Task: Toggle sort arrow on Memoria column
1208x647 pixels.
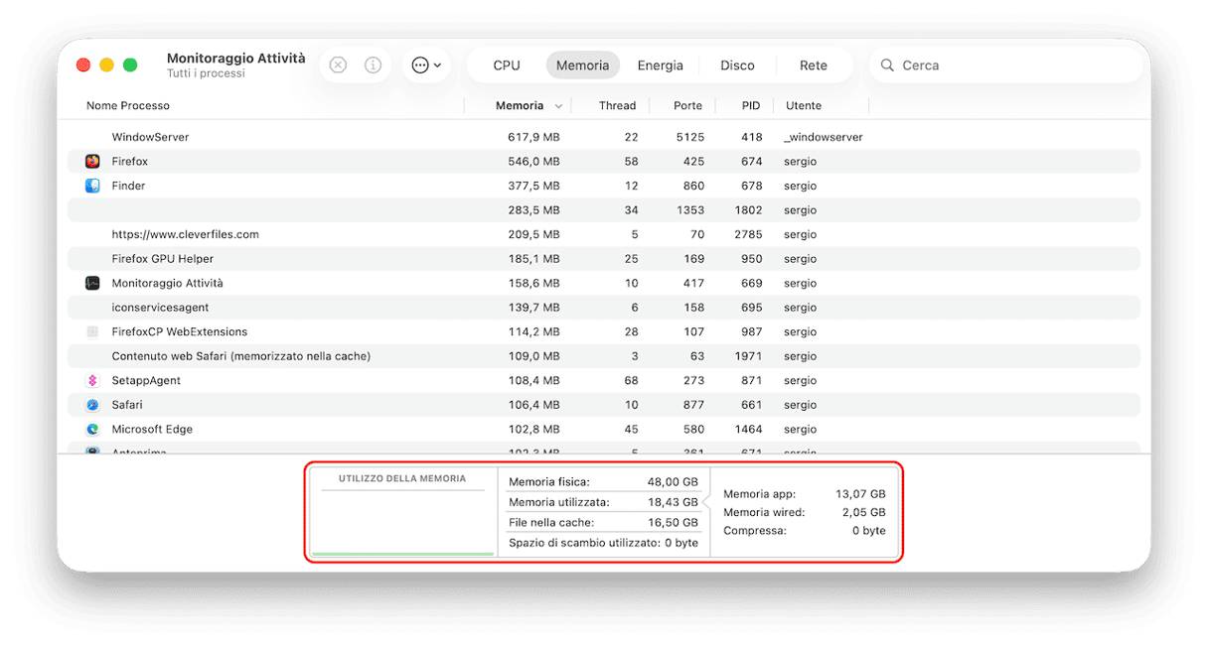Action: pos(558,106)
